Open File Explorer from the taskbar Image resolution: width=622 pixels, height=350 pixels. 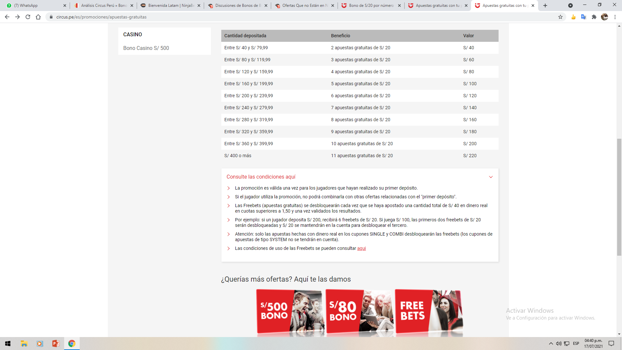(24, 344)
